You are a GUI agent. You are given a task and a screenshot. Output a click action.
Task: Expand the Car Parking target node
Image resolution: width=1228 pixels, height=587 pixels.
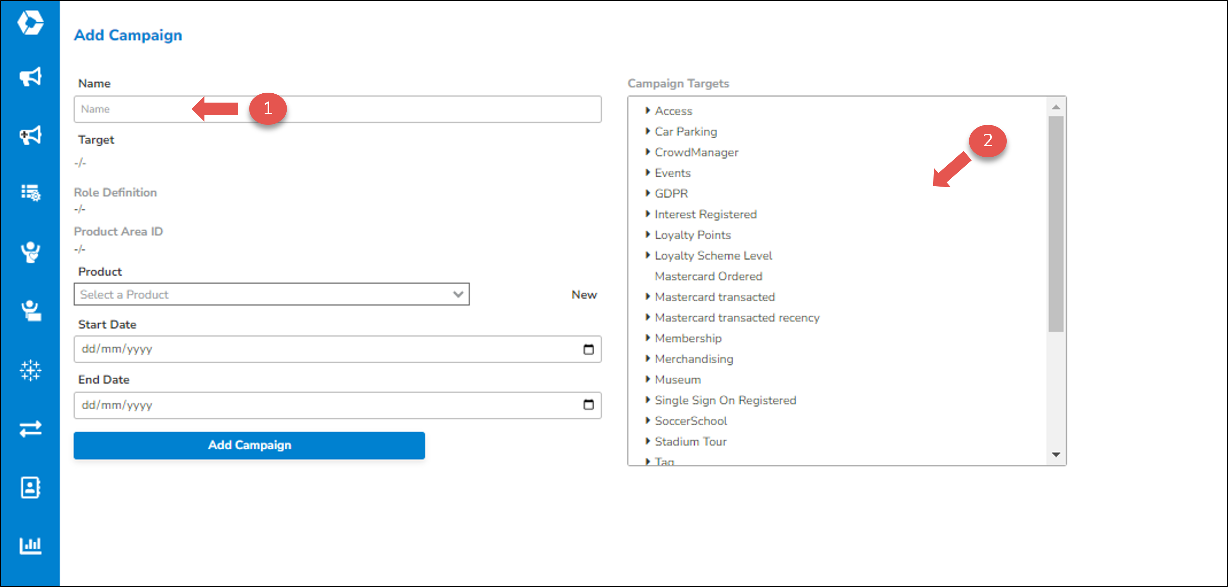point(648,131)
